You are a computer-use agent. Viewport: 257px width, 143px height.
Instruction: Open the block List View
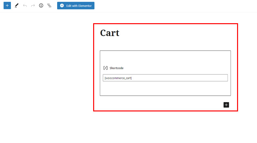click(x=49, y=5)
